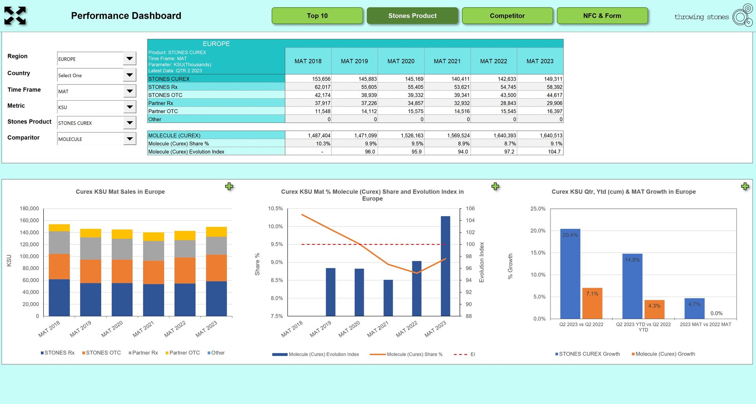Click the throwing stones logo
756x404 pixels.
(x=713, y=16)
